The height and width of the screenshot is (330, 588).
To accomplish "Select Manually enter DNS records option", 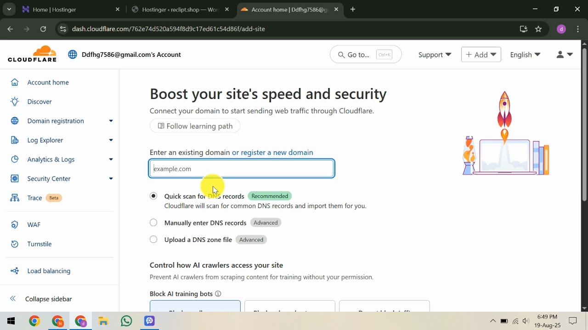I will point(153,223).
